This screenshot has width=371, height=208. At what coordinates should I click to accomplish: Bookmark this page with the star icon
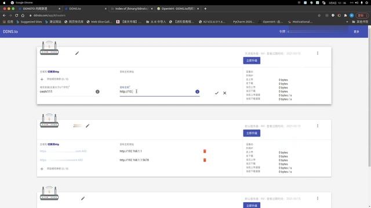pyautogui.click(x=319, y=16)
